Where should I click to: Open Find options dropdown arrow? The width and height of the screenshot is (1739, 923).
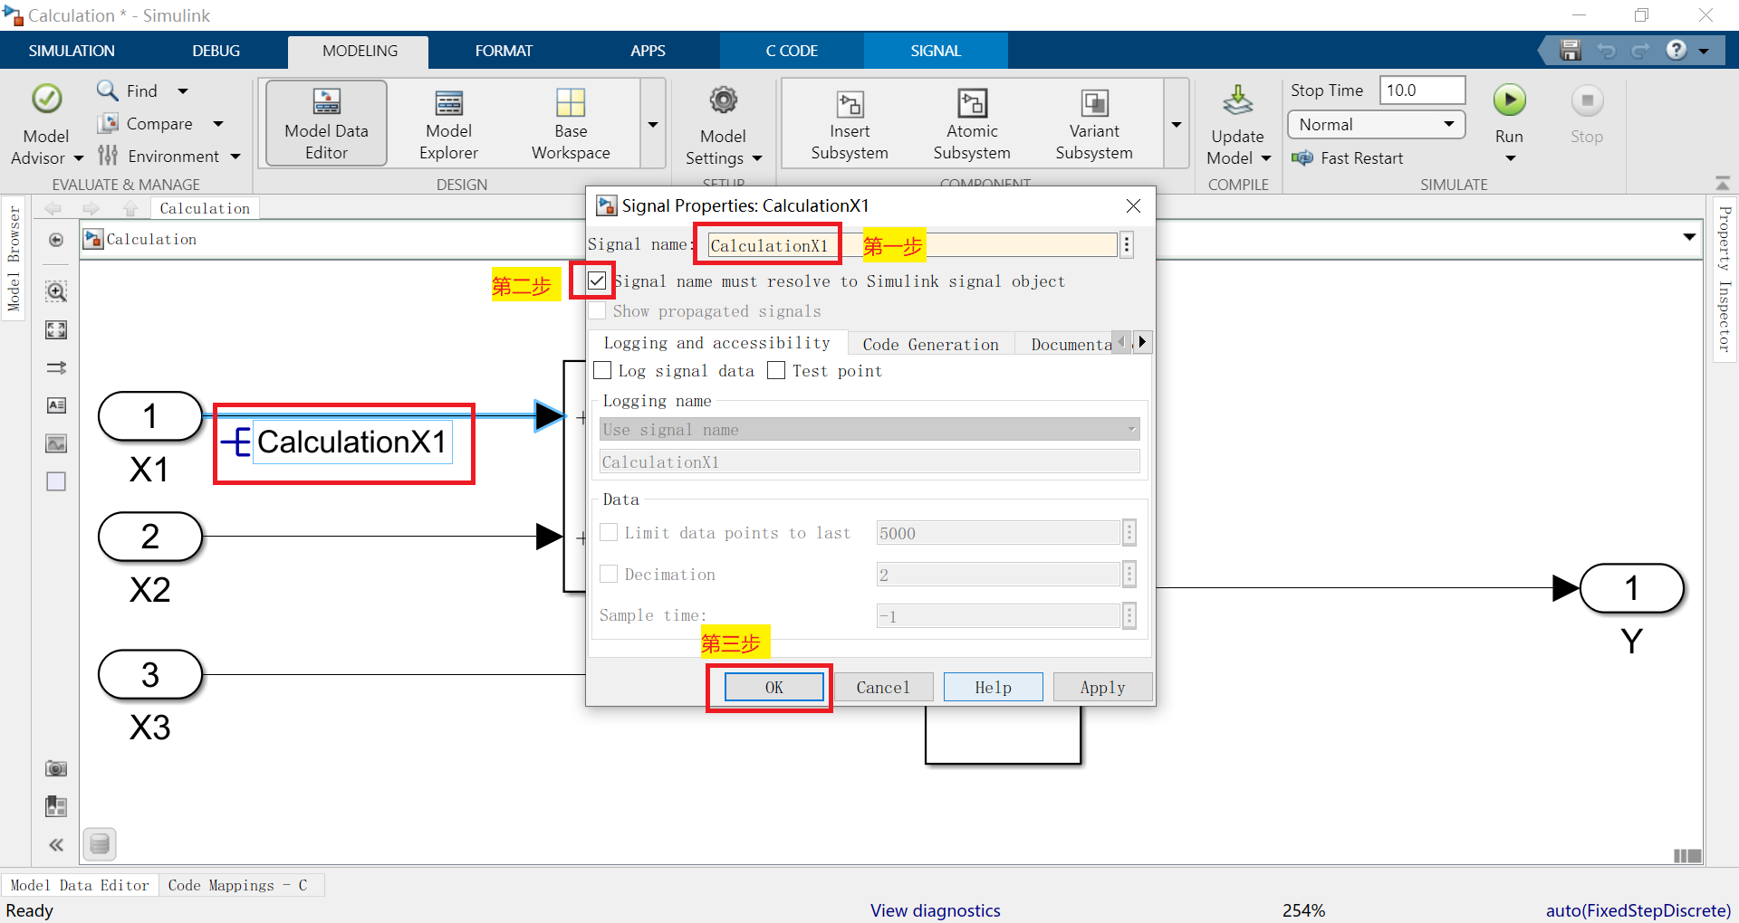click(183, 90)
